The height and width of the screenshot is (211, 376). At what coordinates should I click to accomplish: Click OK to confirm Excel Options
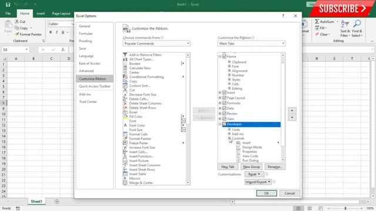(266, 193)
